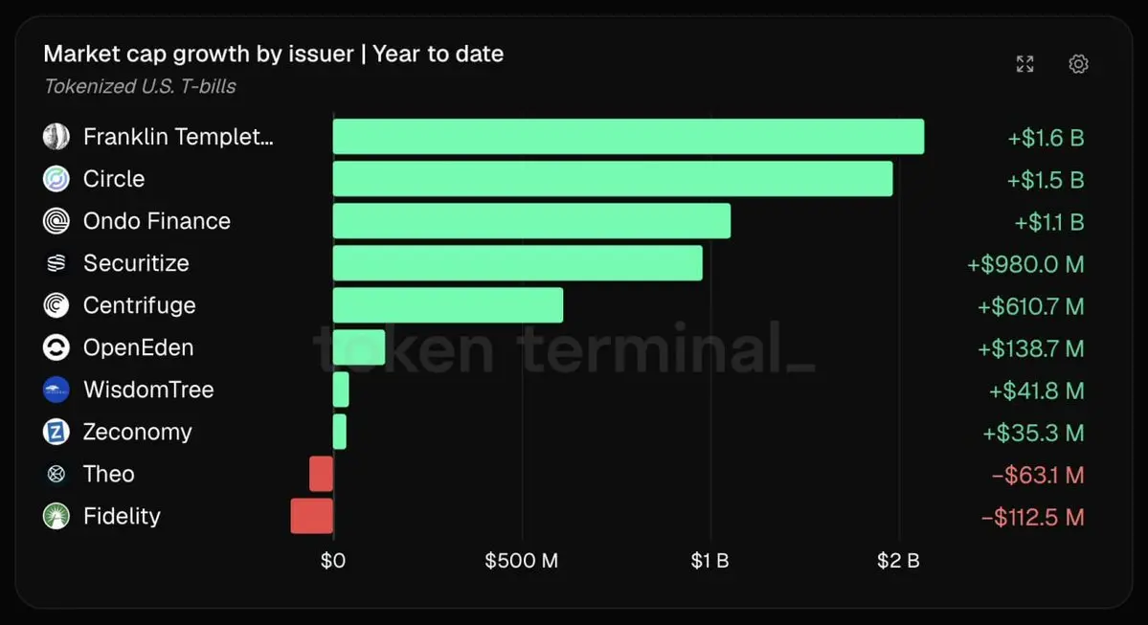The height and width of the screenshot is (625, 1148).
Task: Click the Centrifuge +$610.7 M value
Action: point(1031,306)
